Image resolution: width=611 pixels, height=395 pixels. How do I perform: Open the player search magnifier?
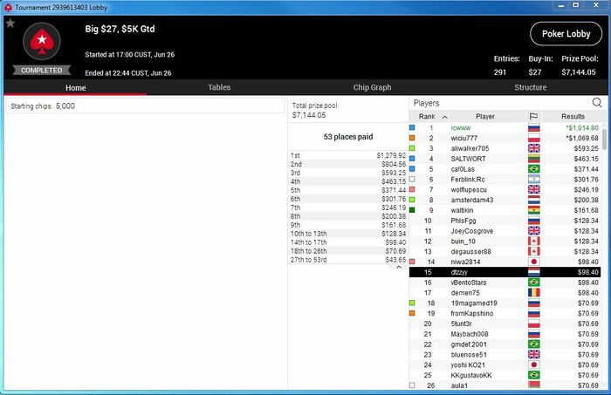coord(596,103)
